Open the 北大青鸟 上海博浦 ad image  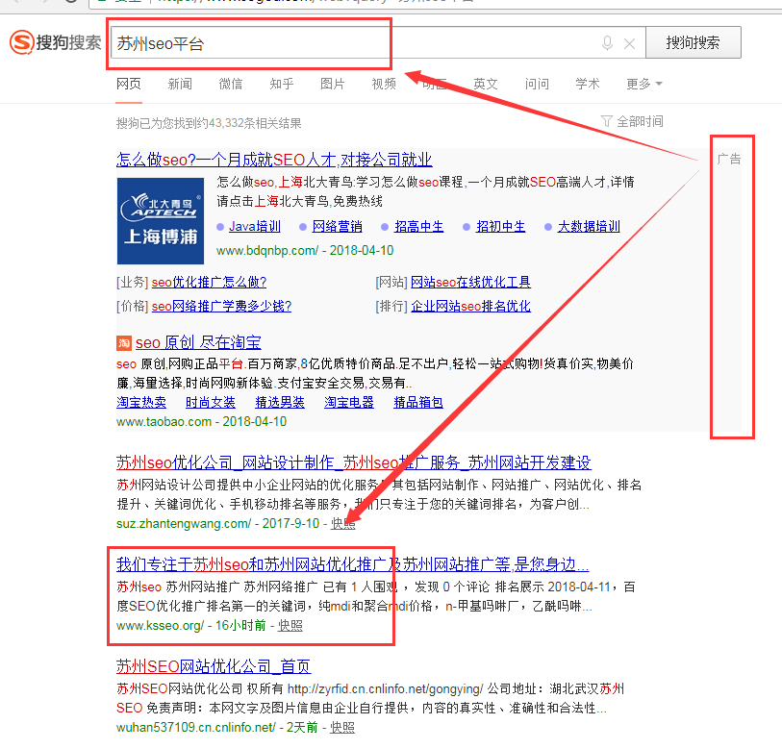click(161, 221)
